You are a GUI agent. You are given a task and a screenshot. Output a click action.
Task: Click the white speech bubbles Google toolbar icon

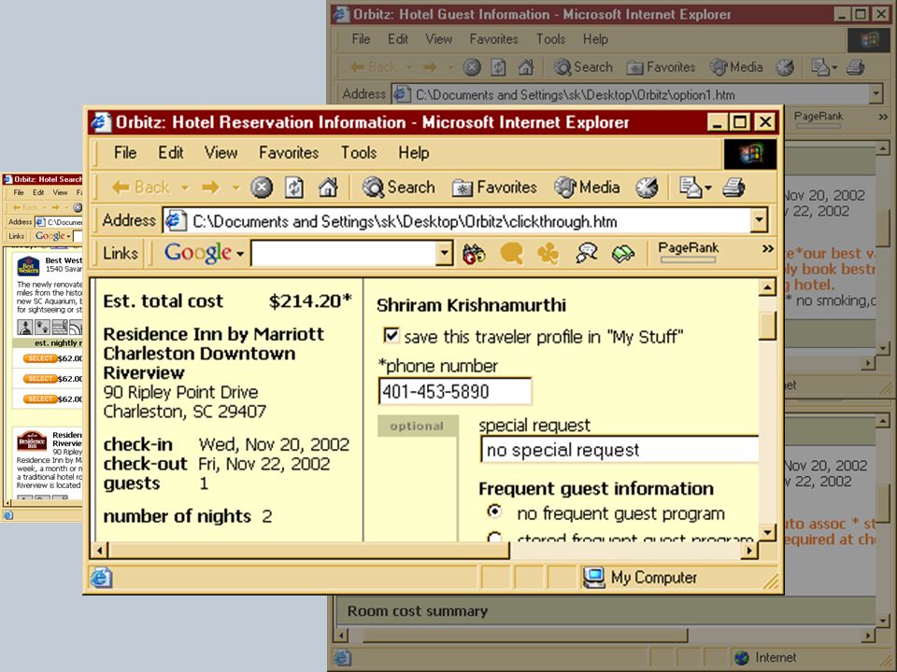coord(587,254)
